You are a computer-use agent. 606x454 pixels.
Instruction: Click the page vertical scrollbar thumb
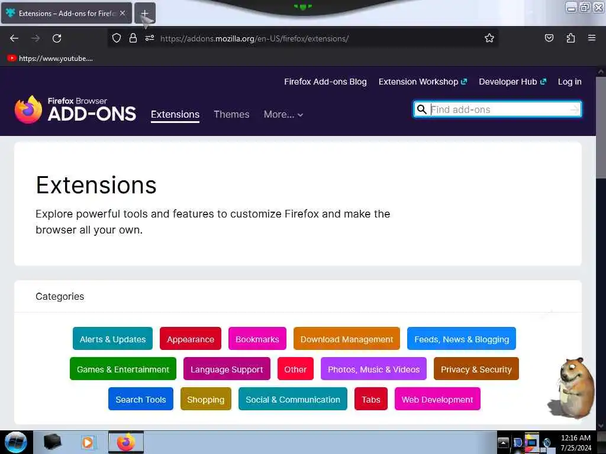(601, 128)
